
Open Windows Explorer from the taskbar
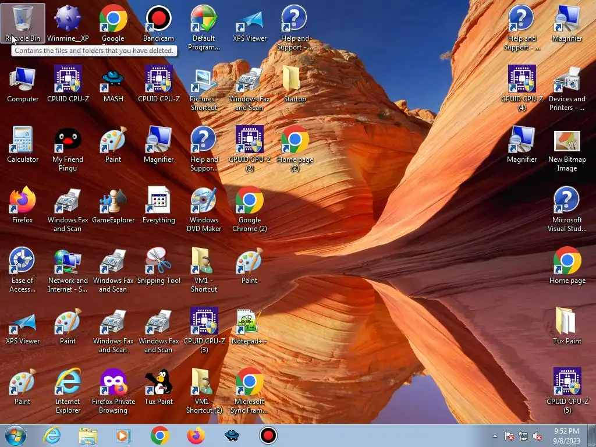tap(88, 435)
